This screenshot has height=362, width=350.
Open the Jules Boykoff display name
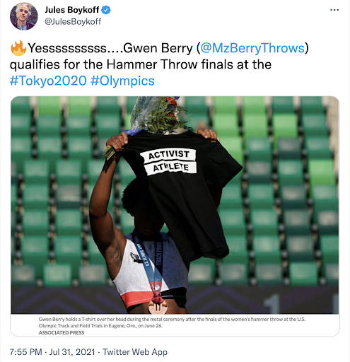(x=72, y=10)
